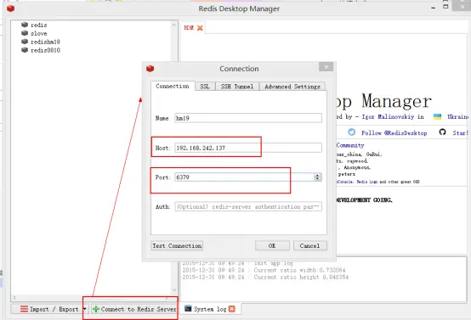Click the Twitter bird icon
The image size is (471, 320).
(351, 132)
